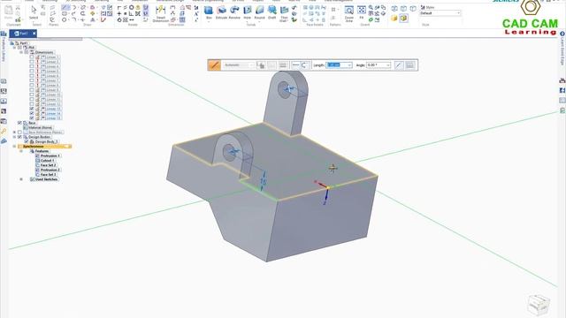This screenshot has width=566, height=318.
Task: Click the command bar options icon at far right
Action: point(409,64)
